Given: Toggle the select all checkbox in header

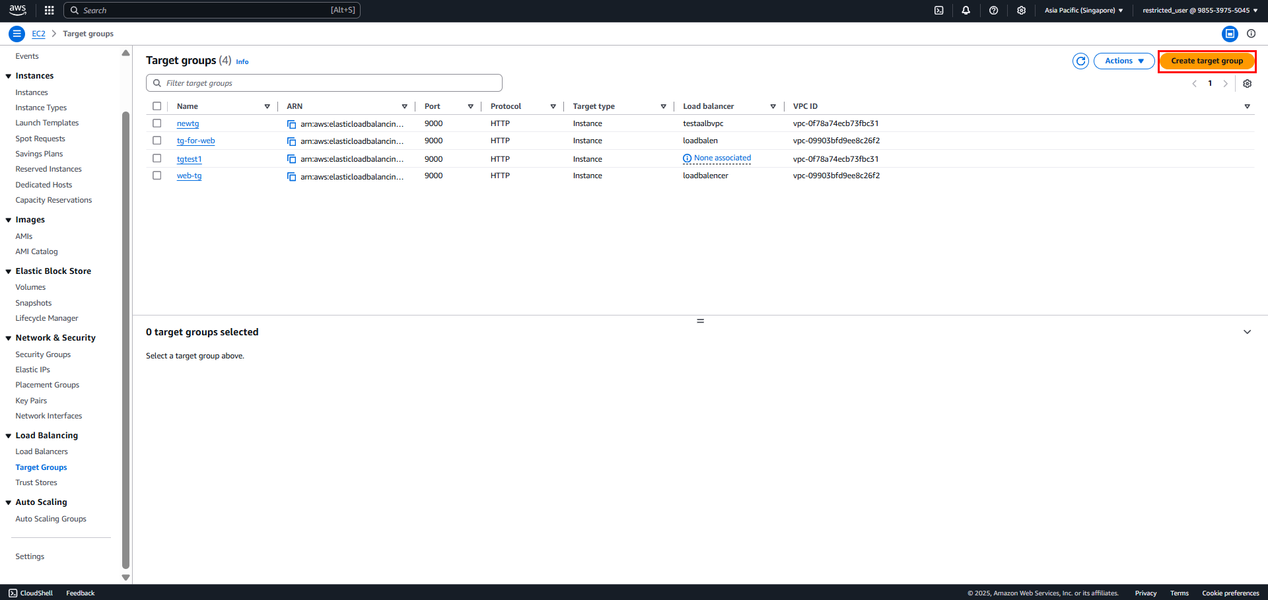Looking at the screenshot, I should pyautogui.click(x=157, y=106).
